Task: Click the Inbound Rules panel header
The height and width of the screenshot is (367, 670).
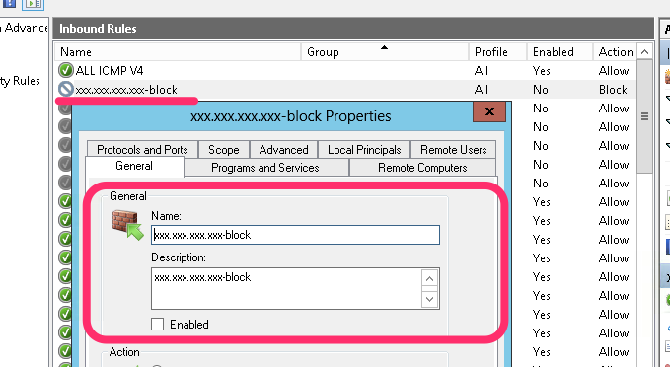Action: click(353, 29)
